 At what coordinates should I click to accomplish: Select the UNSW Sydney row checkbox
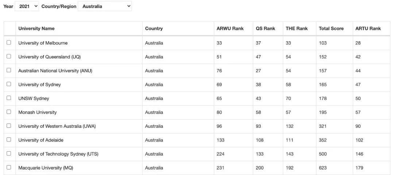[x=9, y=98]
